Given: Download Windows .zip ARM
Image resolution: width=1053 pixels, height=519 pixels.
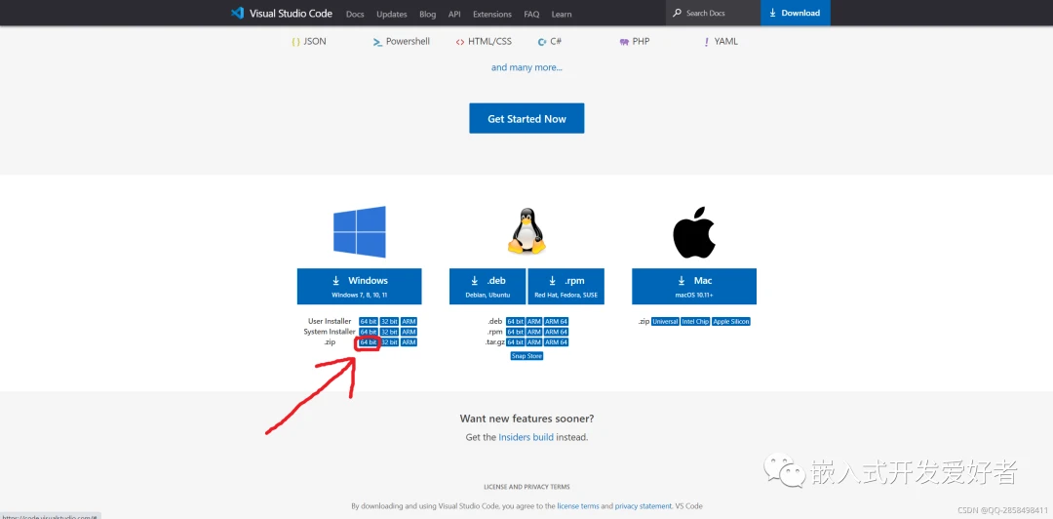Looking at the screenshot, I should [409, 342].
